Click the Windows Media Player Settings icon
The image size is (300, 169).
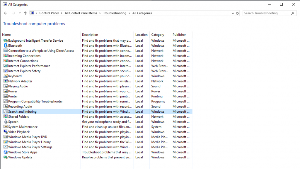click(x=6, y=147)
